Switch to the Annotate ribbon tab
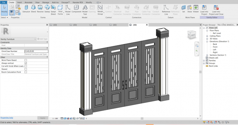Image resolution: width=238 pixels, height=125 pixels. [x=28, y=2]
